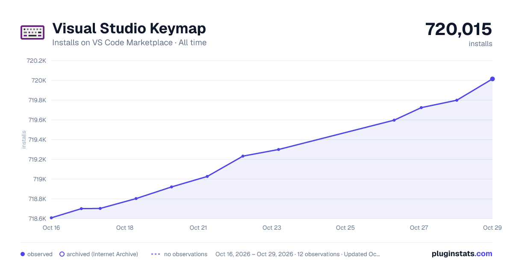Screen dimensions: 513x269
Task: Click the 'archived (Internet Archive)' legend label
Action: click(102, 254)
